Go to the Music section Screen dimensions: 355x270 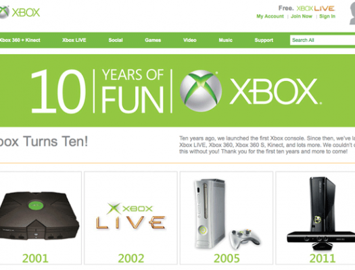(225, 40)
